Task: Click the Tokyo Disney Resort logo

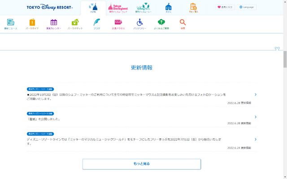Action: pyautogui.click(x=50, y=7)
